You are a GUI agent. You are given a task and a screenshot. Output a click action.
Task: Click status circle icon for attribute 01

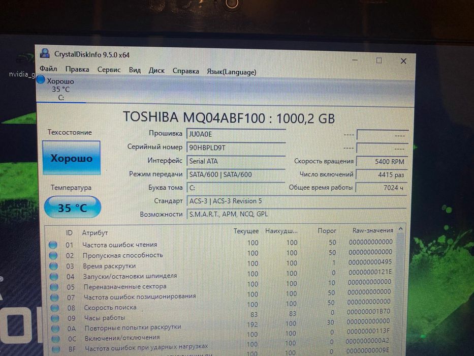pos(53,245)
